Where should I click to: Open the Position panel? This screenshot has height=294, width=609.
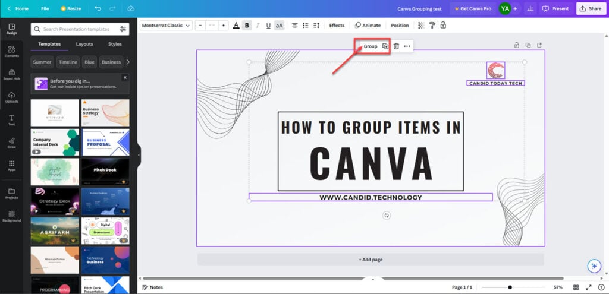[400, 25]
